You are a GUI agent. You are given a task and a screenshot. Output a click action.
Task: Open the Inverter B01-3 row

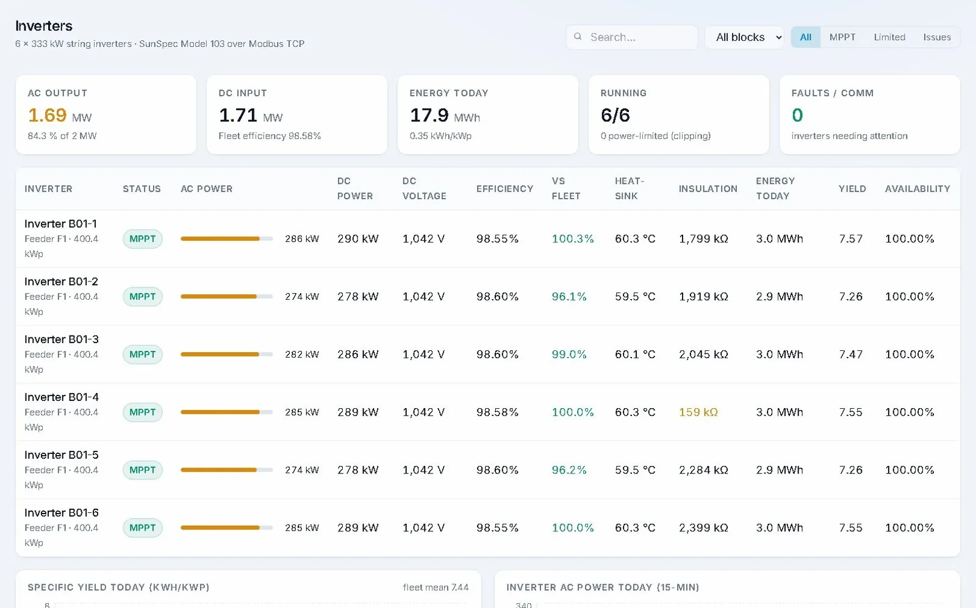pyautogui.click(x=488, y=355)
